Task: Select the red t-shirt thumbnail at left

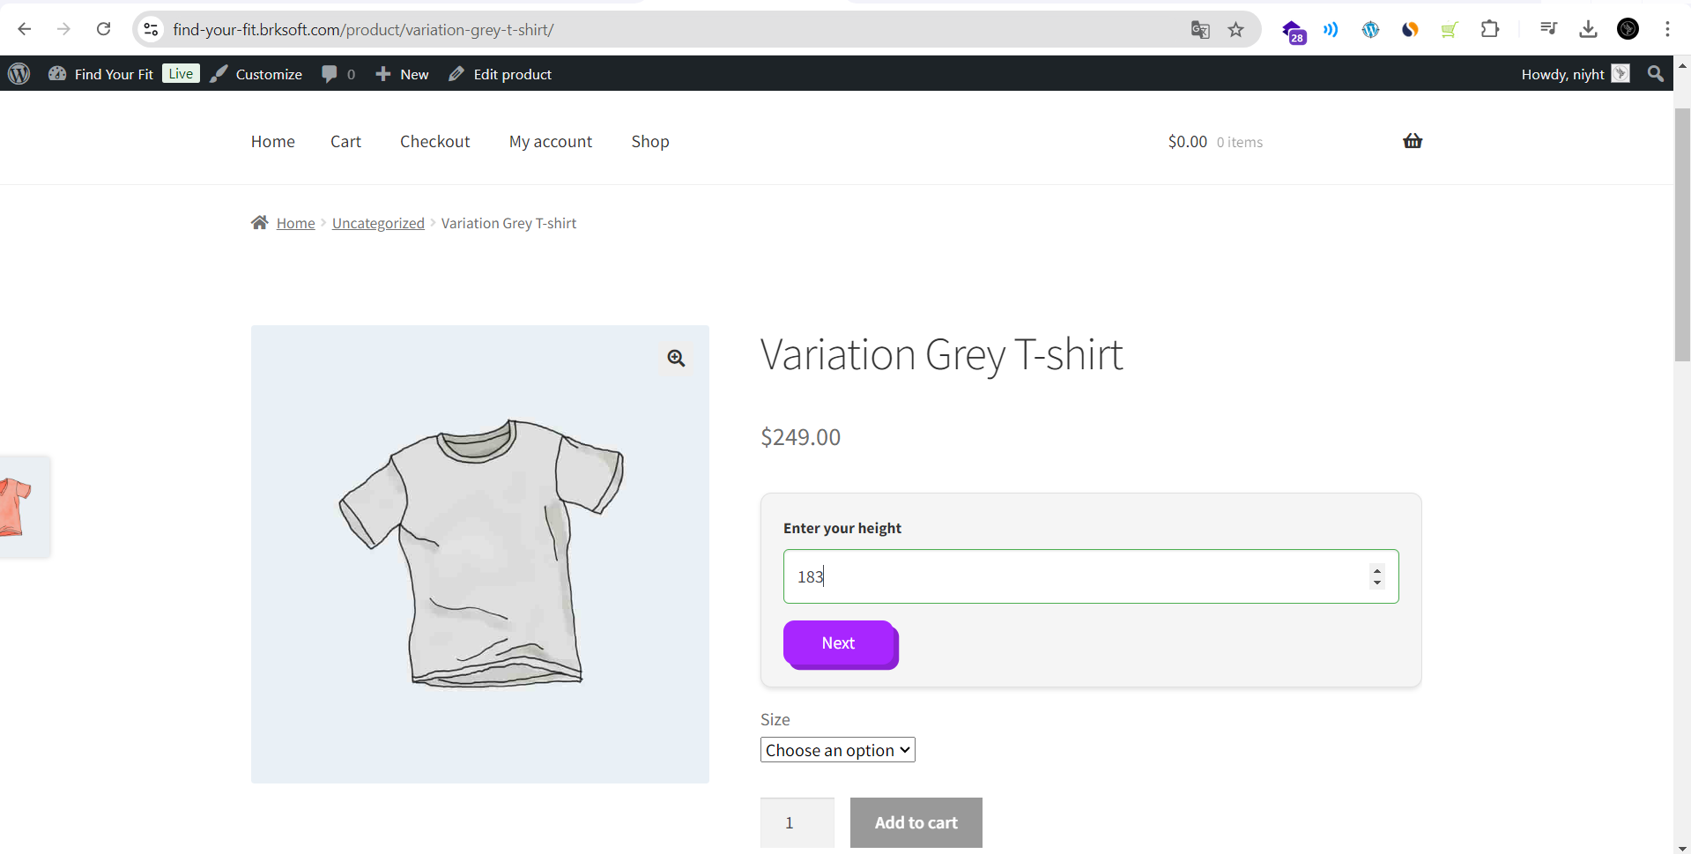Action: pos(18,506)
